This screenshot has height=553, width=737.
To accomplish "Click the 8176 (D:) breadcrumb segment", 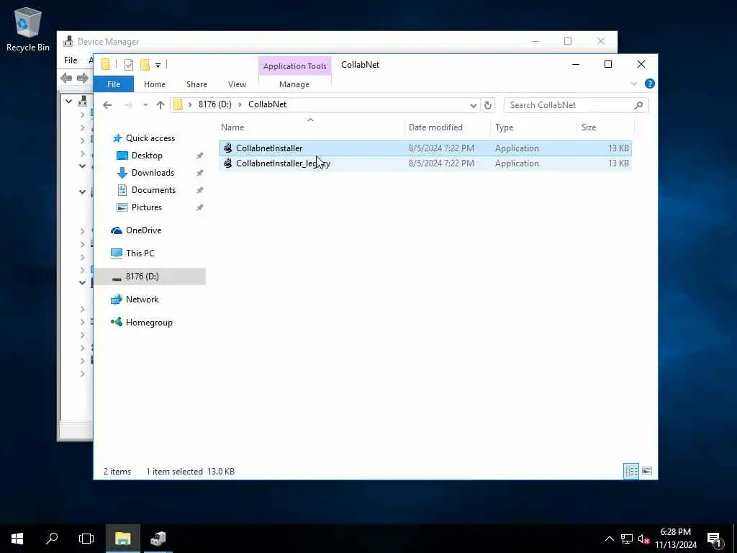I will point(214,104).
